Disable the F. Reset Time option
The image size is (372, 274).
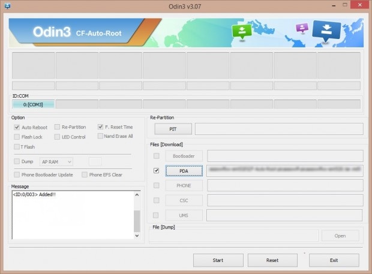(100, 127)
